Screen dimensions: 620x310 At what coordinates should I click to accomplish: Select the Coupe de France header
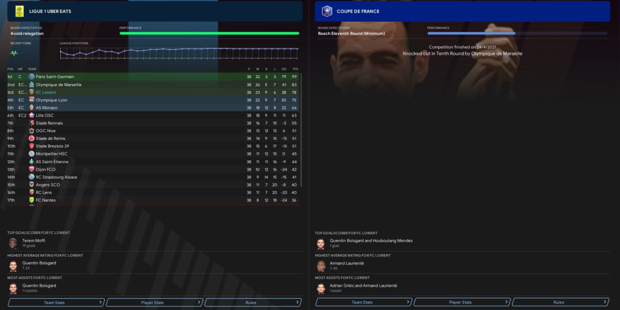point(462,11)
